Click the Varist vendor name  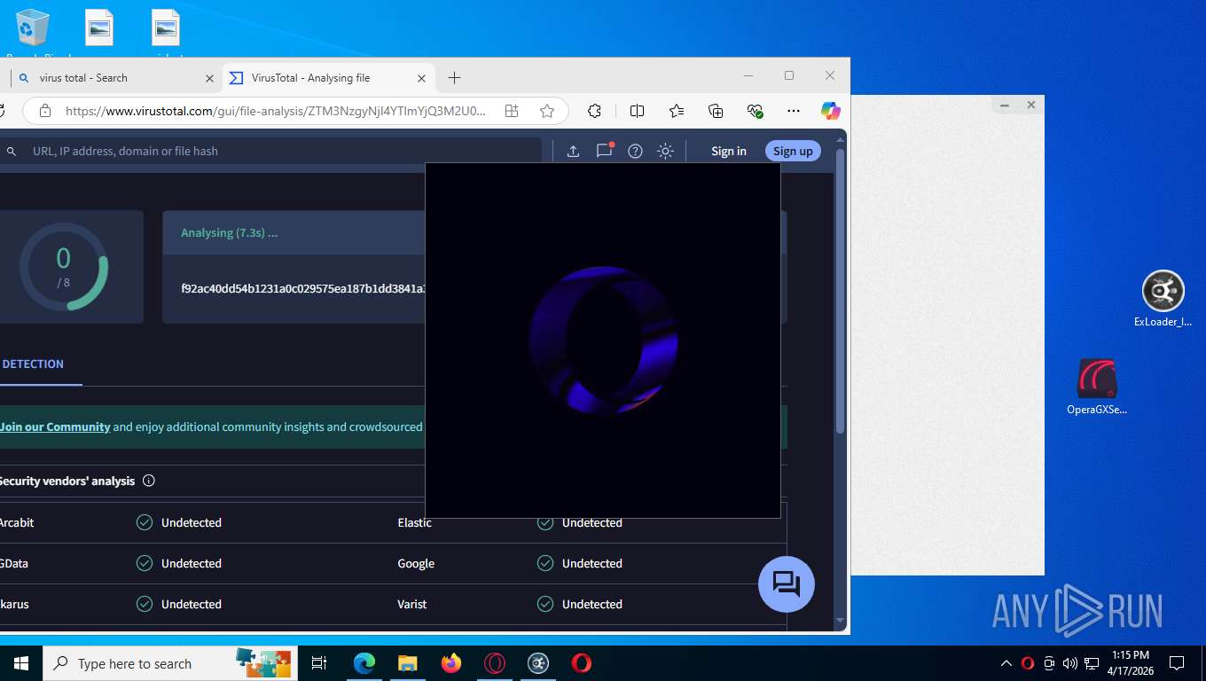pos(412,604)
